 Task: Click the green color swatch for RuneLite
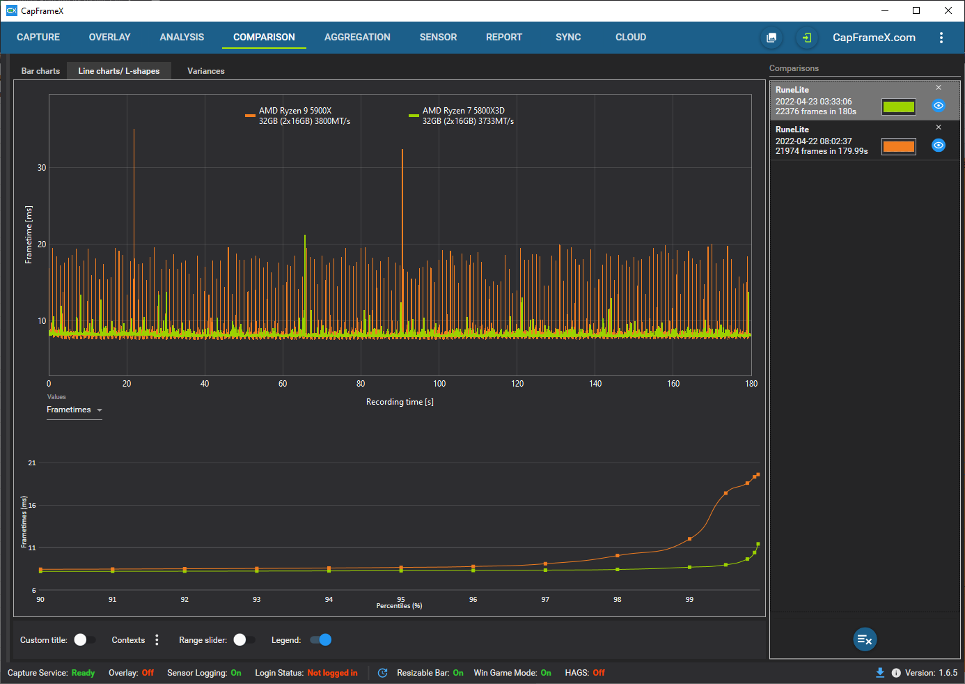click(898, 107)
